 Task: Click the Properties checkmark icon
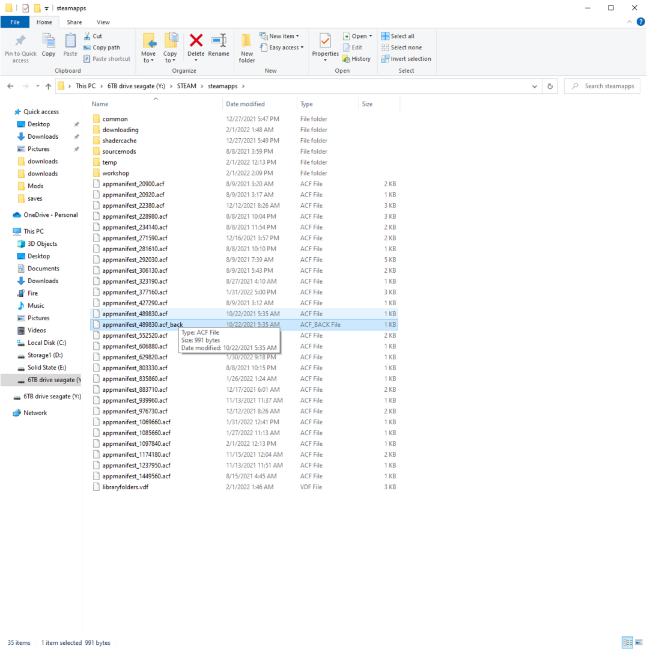325,41
